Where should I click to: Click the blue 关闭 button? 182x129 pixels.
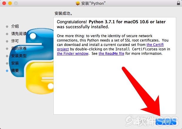pyautogui.click(x=166, y=122)
